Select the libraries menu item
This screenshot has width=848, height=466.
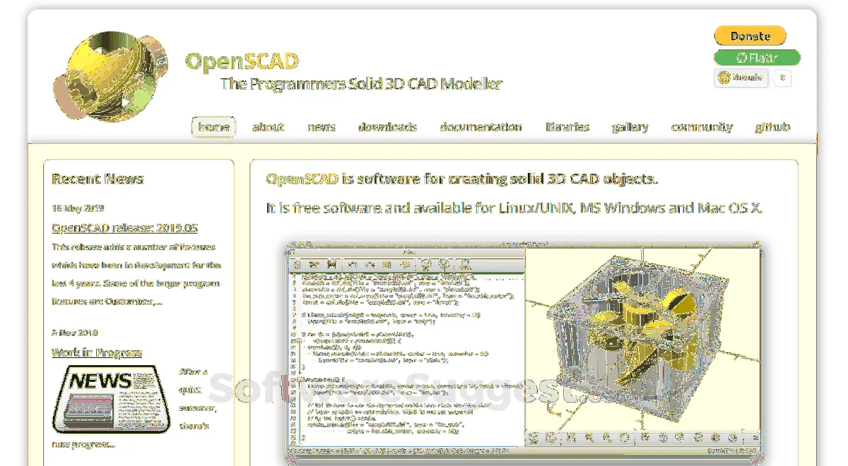click(567, 127)
